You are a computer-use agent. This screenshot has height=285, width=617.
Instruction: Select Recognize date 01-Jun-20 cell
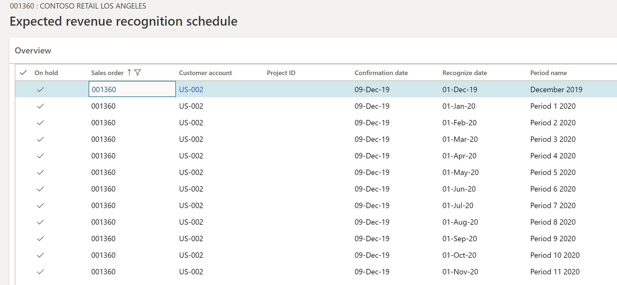[x=459, y=189]
